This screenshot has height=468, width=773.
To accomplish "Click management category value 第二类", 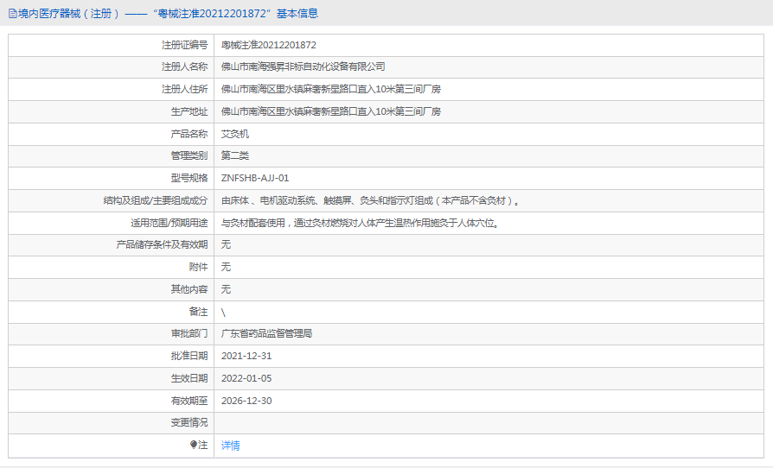I will [x=234, y=156].
